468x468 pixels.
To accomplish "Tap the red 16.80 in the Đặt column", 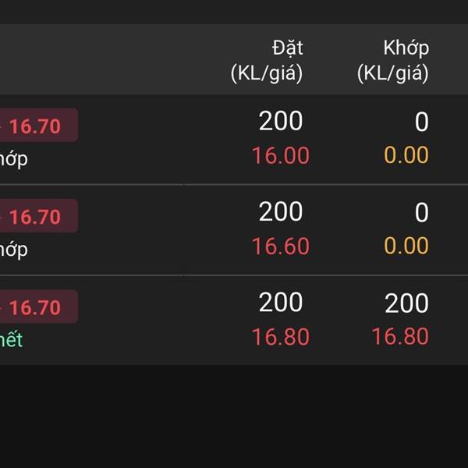I will [280, 337].
